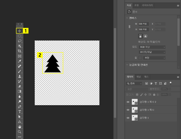The width and height of the screenshot is (181, 139).
Task: Click the lock position button
Action: (145, 95)
